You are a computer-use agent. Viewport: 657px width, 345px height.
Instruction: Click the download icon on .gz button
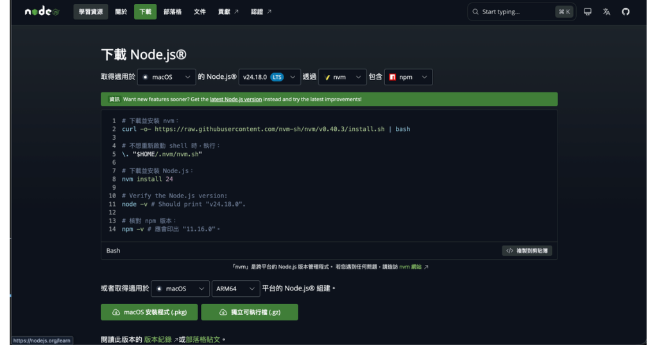[223, 312]
